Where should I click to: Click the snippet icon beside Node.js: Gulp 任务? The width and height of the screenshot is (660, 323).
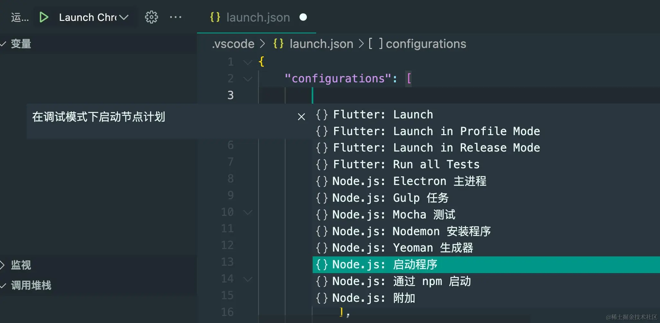(322, 198)
